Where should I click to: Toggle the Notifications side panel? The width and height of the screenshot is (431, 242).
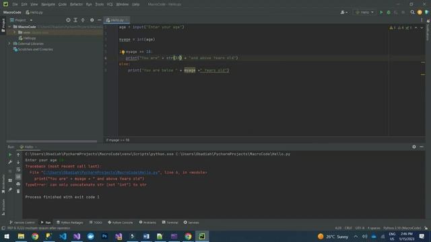click(x=428, y=30)
